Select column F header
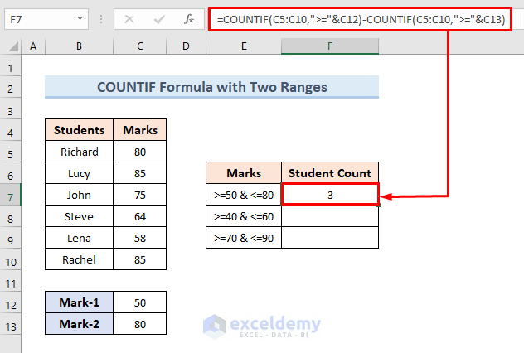The height and width of the screenshot is (353, 524). coord(330,46)
